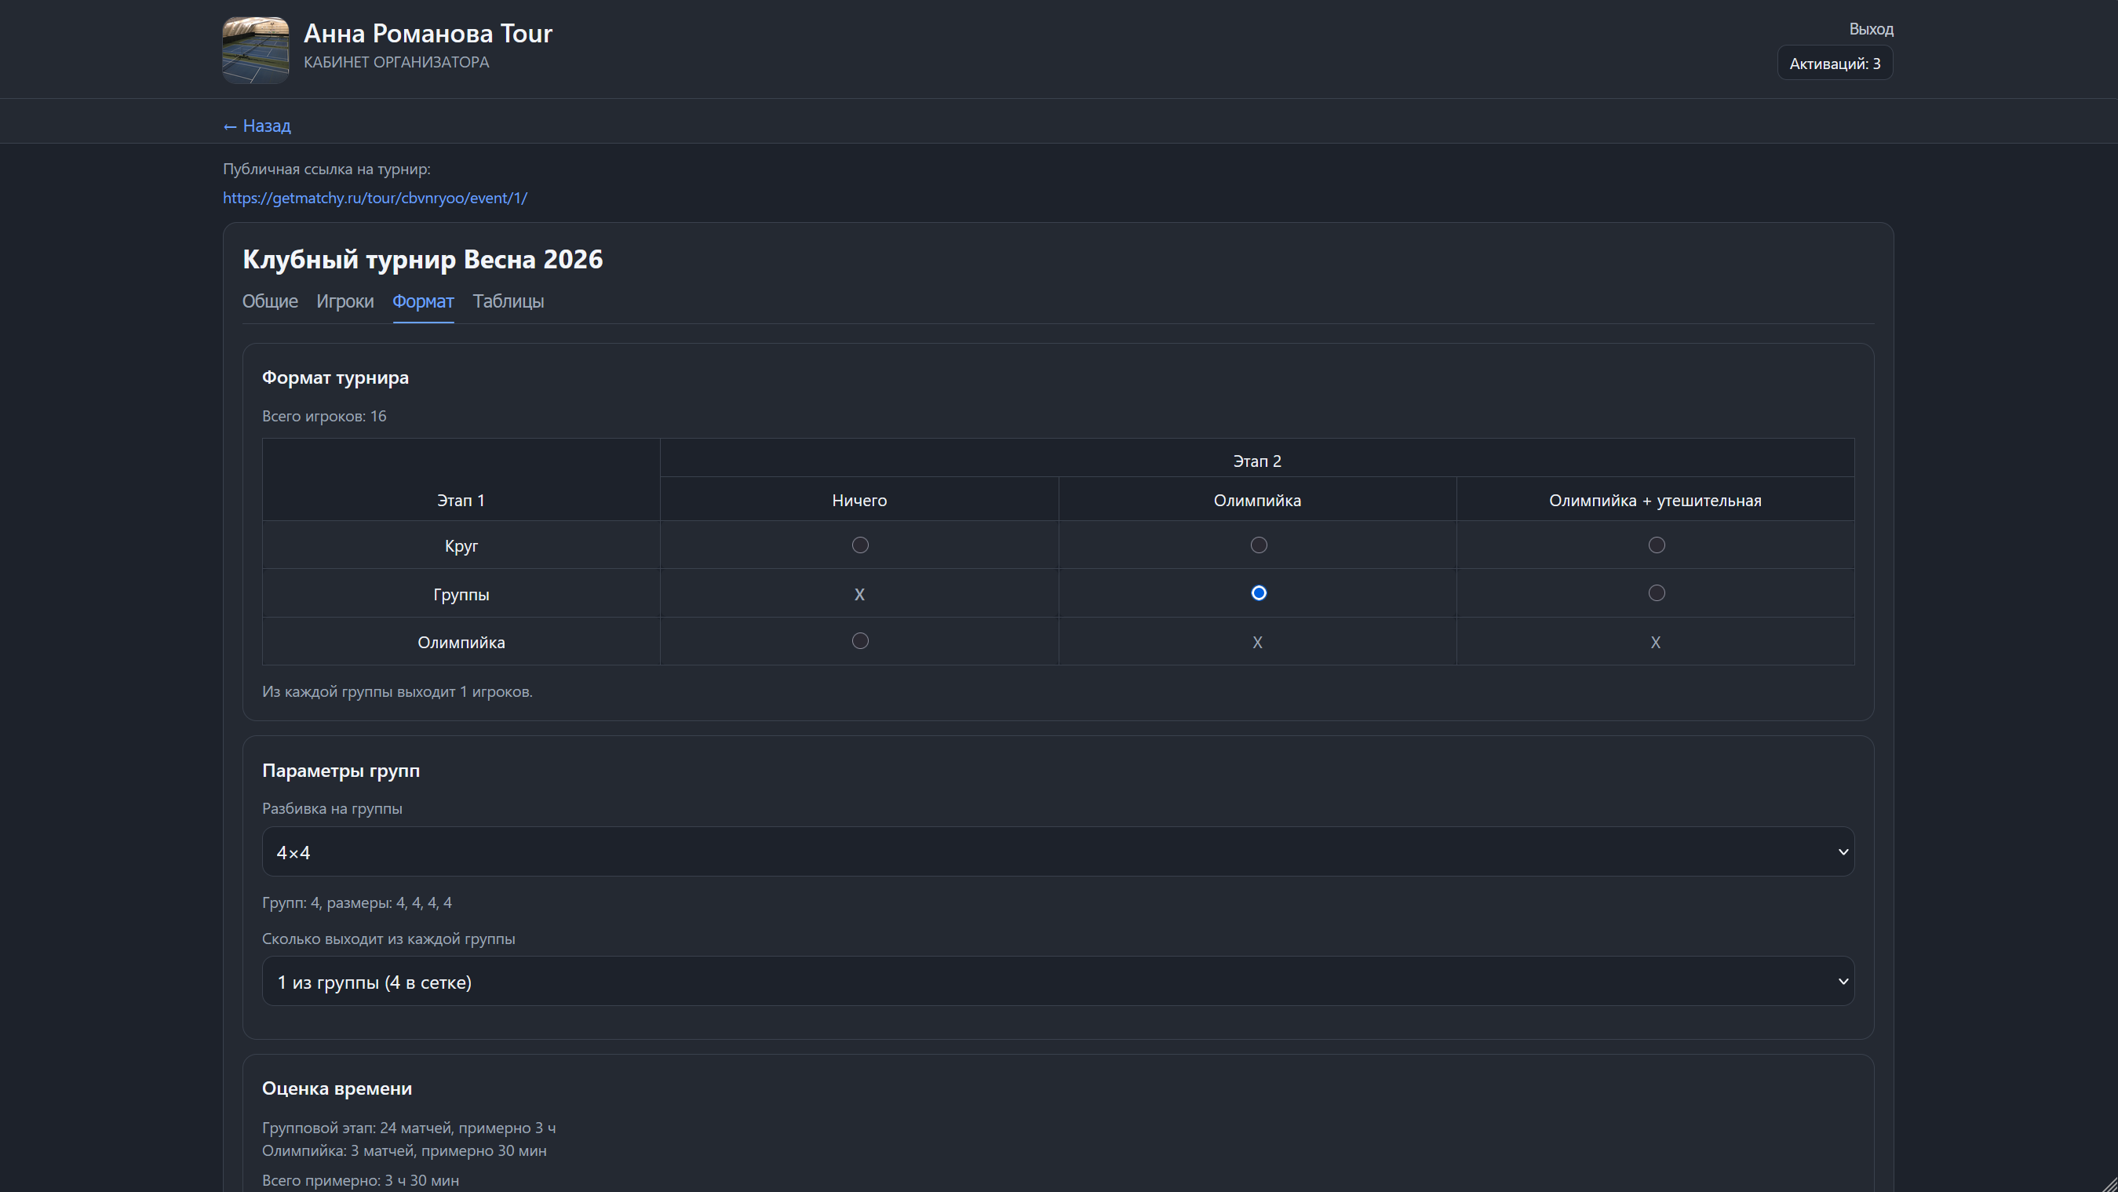Click the tour logo thumbnail image

pyautogui.click(x=256, y=50)
